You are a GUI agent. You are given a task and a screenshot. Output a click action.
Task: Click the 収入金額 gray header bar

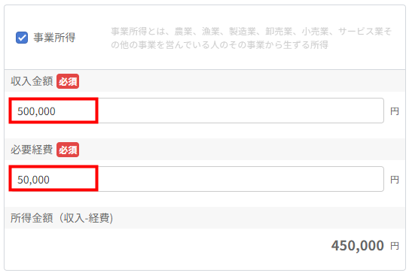tap(205, 81)
